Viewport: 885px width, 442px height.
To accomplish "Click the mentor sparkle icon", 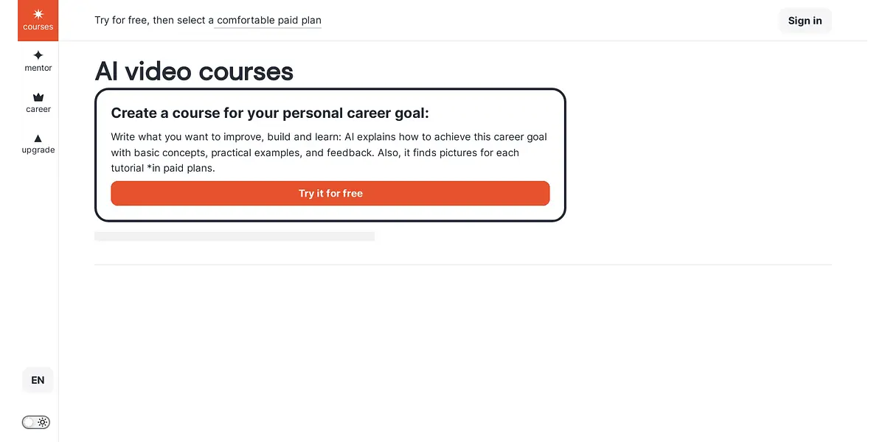I will click(x=38, y=55).
